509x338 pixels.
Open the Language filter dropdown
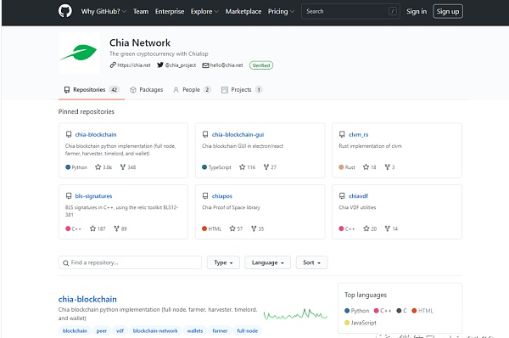268,262
